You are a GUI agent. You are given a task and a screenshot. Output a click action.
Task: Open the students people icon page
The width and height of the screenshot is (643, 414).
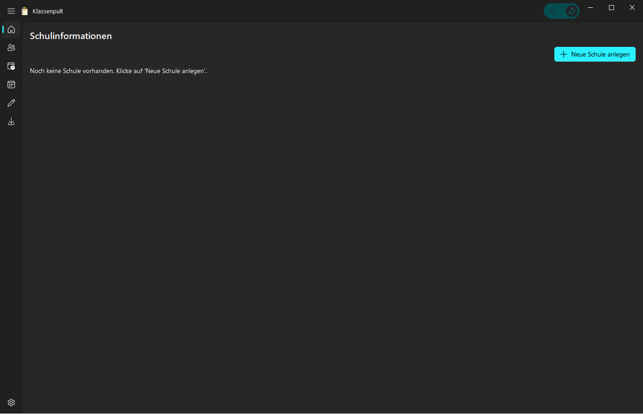point(11,48)
